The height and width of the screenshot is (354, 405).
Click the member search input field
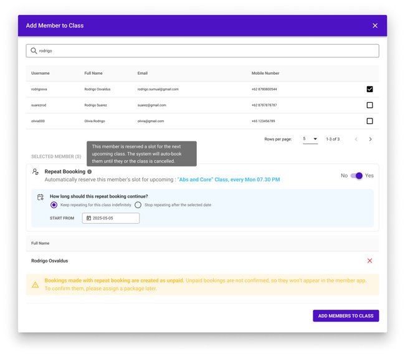click(x=202, y=50)
